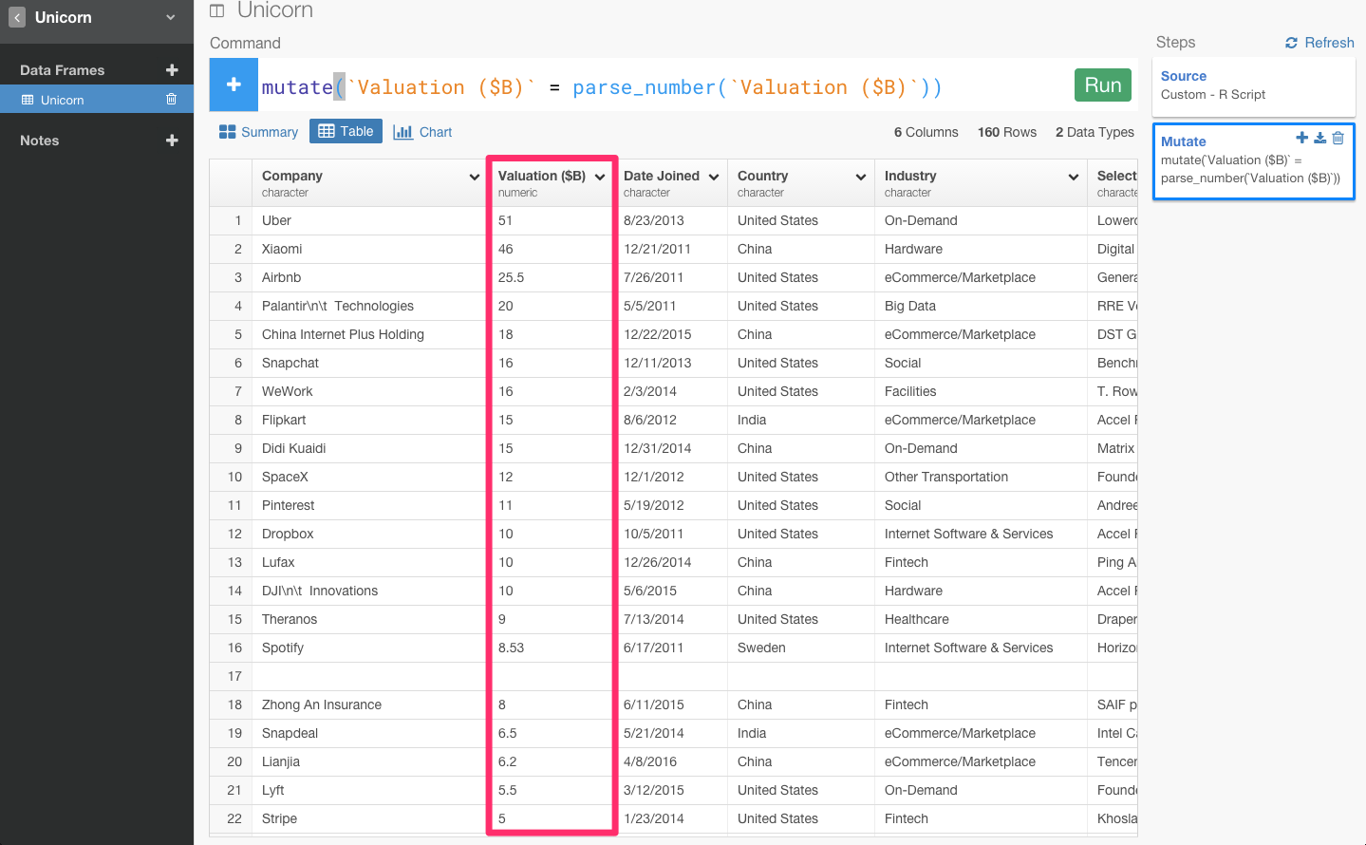Click the Industry column header label
Screen dimensions: 1366x845
click(x=910, y=176)
